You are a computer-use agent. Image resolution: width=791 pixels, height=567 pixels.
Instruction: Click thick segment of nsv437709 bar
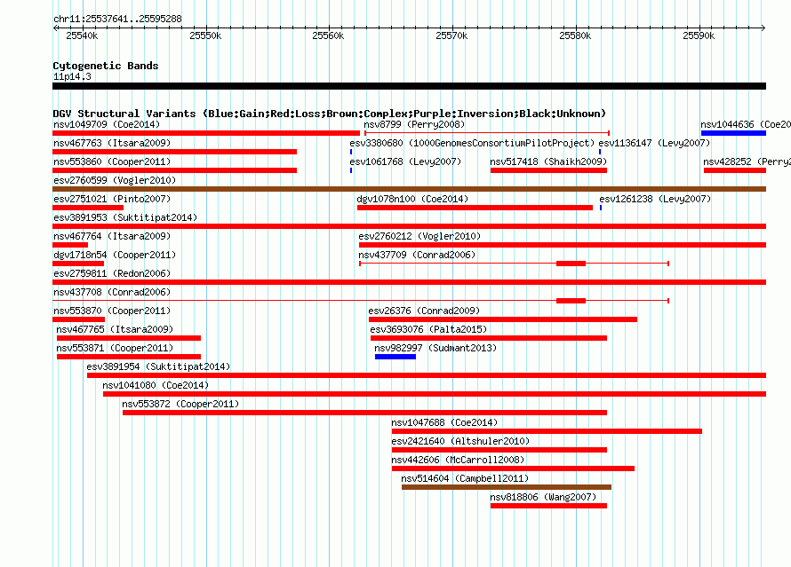(x=571, y=264)
